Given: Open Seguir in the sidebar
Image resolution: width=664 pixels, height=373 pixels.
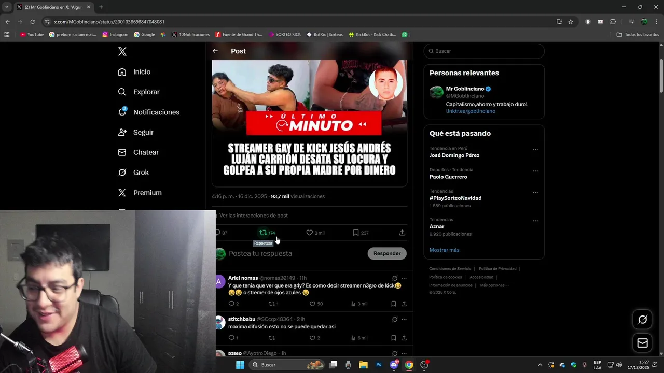Looking at the screenshot, I should pyautogui.click(x=135, y=132).
